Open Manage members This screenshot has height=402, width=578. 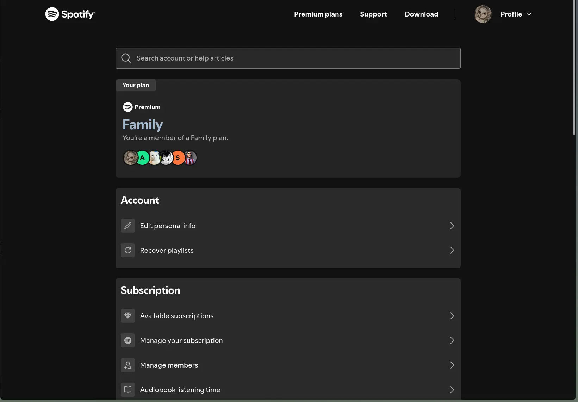(288, 365)
